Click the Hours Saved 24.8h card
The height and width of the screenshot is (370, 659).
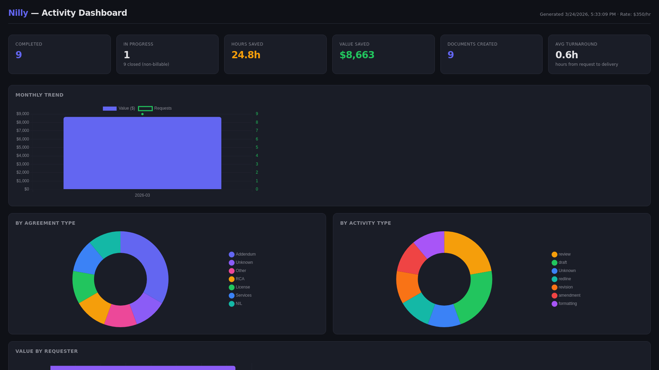pos(275,54)
